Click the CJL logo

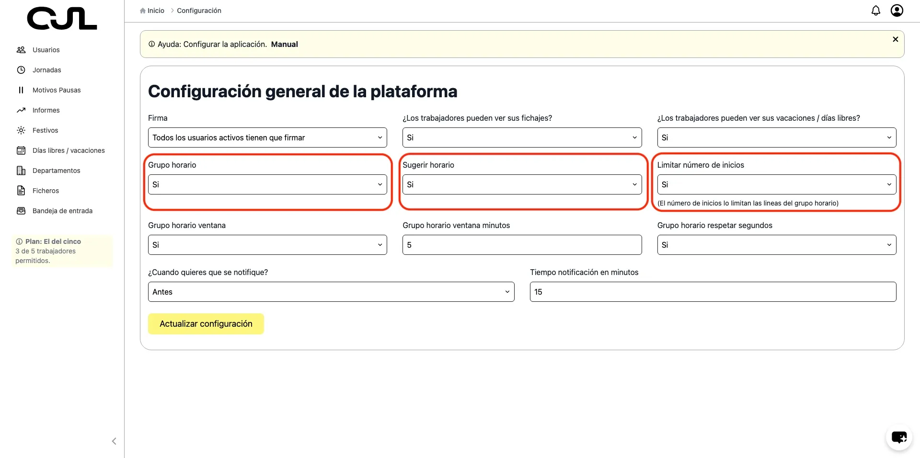[62, 18]
